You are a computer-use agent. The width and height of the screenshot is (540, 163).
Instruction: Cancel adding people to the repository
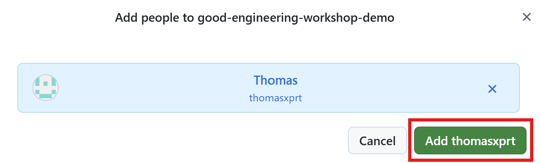(377, 141)
